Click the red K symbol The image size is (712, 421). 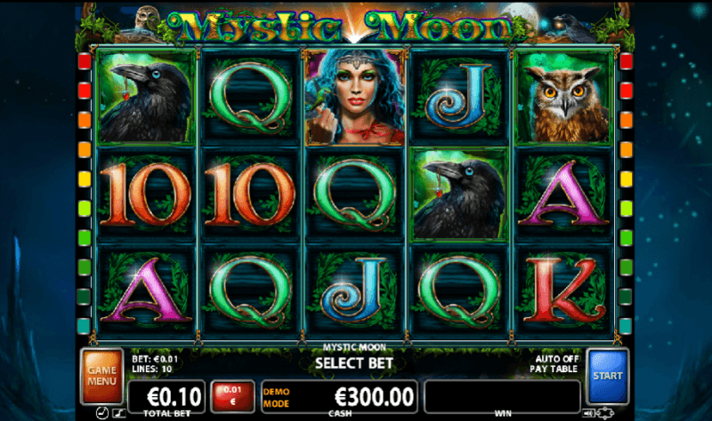pyautogui.click(x=563, y=290)
